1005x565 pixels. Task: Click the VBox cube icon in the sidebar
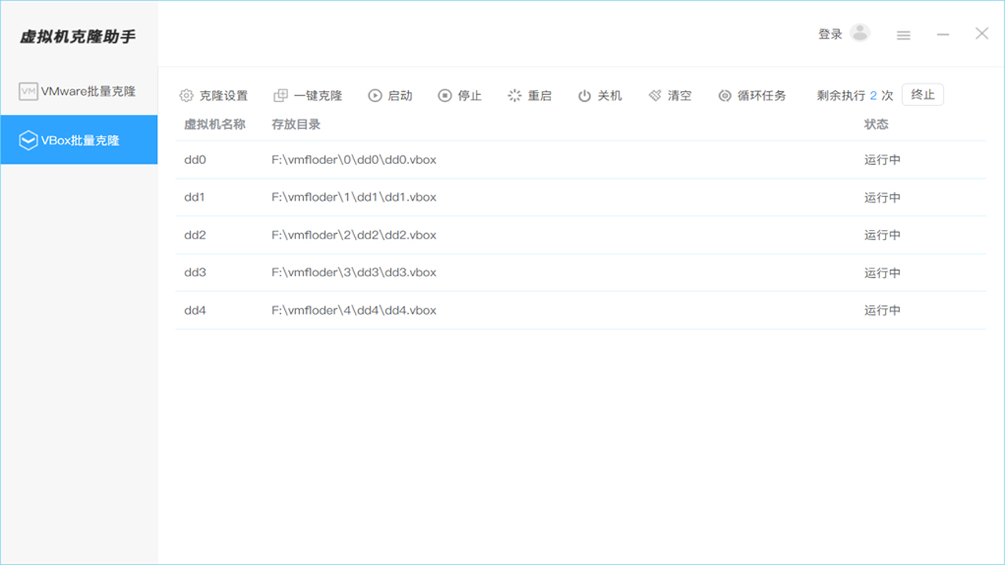pyautogui.click(x=27, y=140)
